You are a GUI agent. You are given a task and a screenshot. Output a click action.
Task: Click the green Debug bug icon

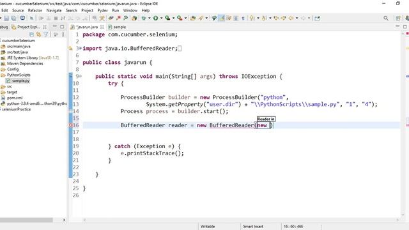click(143, 19)
